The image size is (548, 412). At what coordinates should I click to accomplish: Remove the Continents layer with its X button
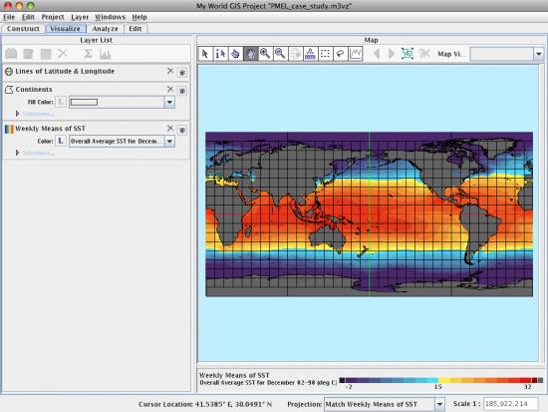[170, 89]
